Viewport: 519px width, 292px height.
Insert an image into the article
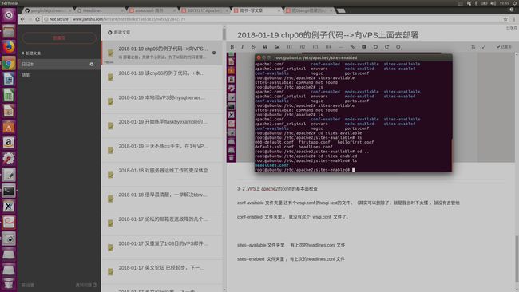pyautogui.click(x=277, y=46)
